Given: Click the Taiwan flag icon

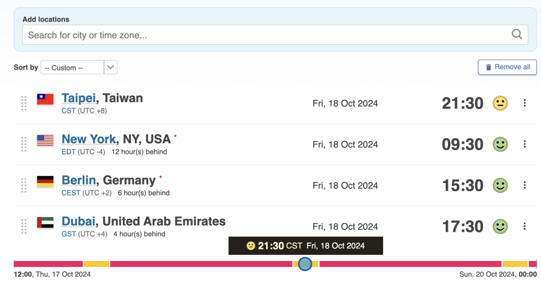Looking at the screenshot, I should coord(45,99).
